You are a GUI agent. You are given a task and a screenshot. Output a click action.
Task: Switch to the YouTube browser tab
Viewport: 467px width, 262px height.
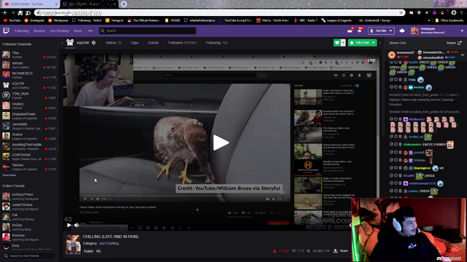(29, 4)
